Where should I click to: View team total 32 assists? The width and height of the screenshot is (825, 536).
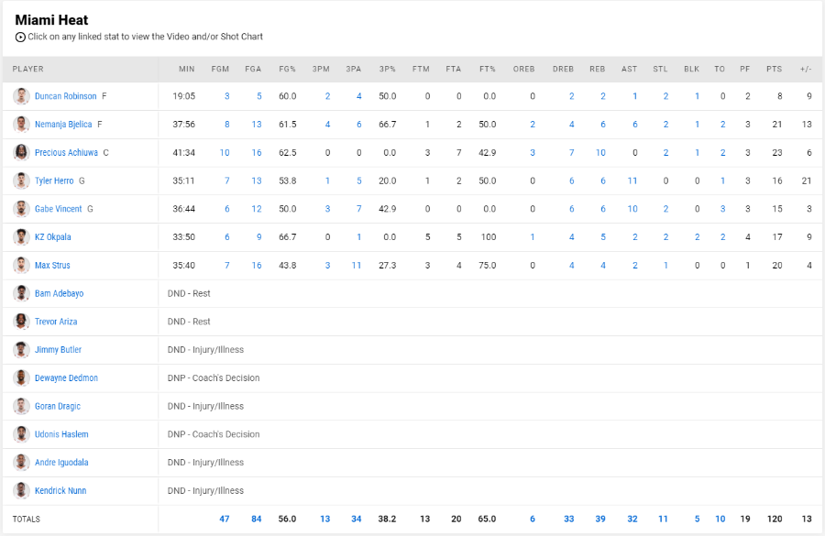[632, 520]
